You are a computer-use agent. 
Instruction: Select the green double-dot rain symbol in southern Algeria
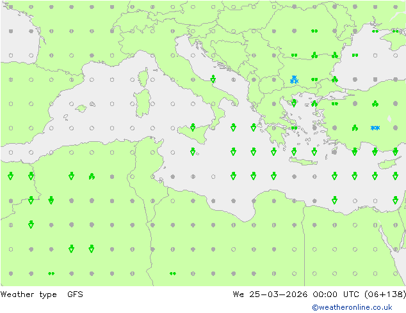coord(51,273)
